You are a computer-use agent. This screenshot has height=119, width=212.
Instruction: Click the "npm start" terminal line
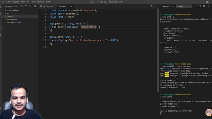pos(167,97)
